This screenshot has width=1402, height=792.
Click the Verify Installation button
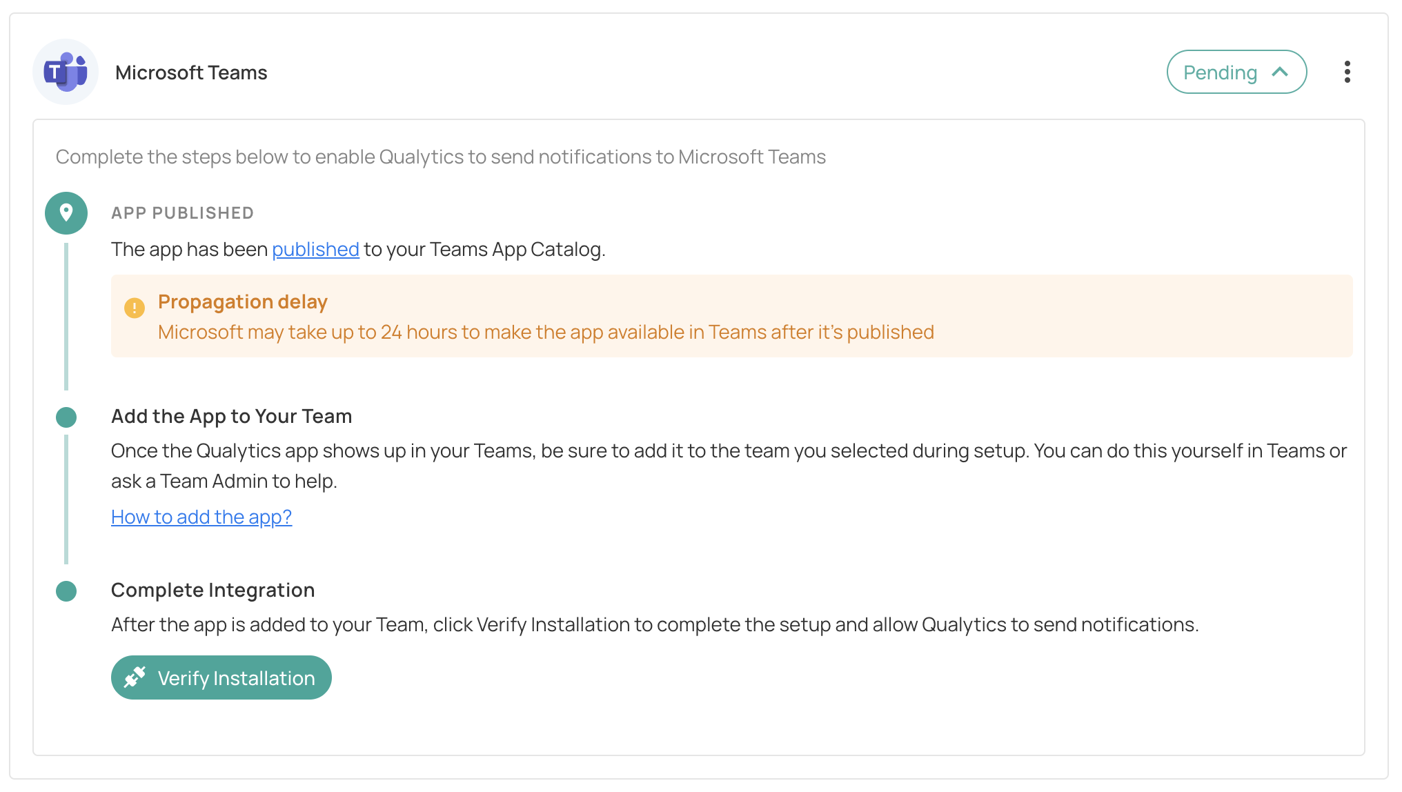(x=221, y=677)
